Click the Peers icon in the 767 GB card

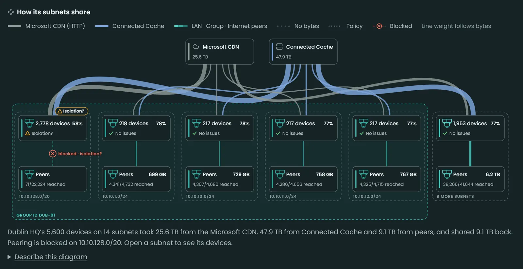[x=363, y=174]
